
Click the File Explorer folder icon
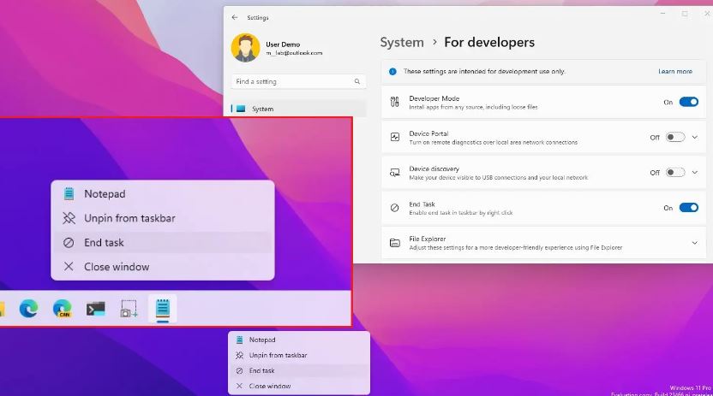pyautogui.click(x=395, y=243)
